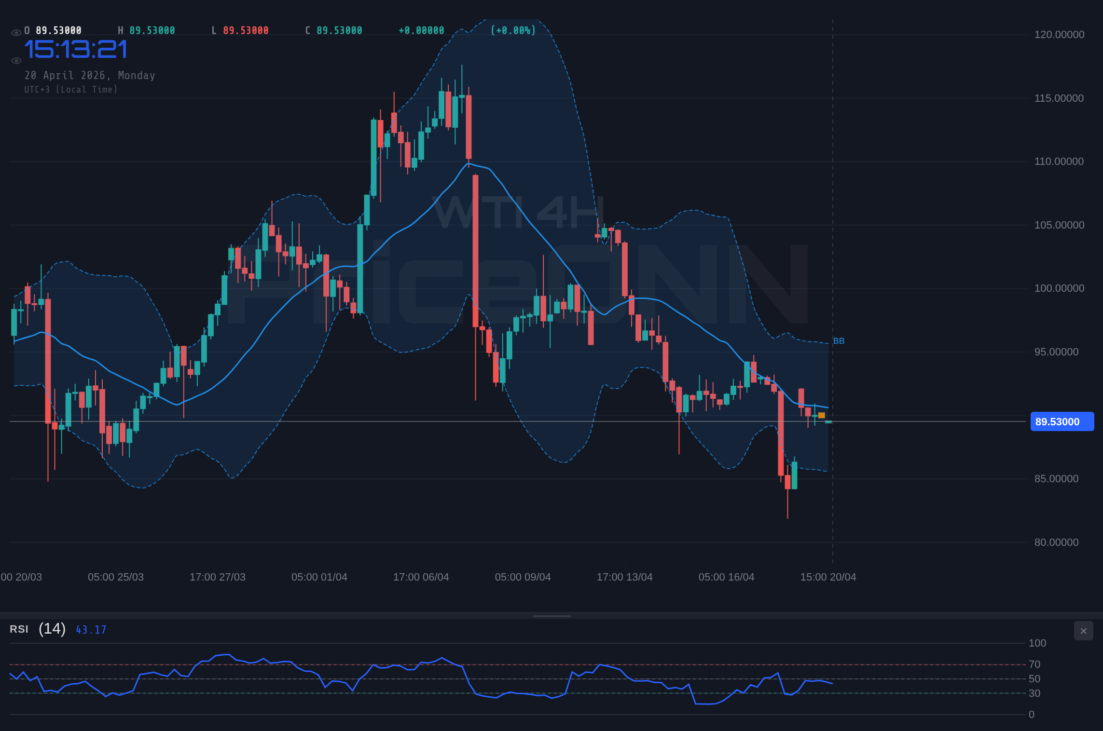The height and width of the screenshot is (731, 1103).
Task: Click the 115.00000 price axis label
Action: [x=1059, y=98]
